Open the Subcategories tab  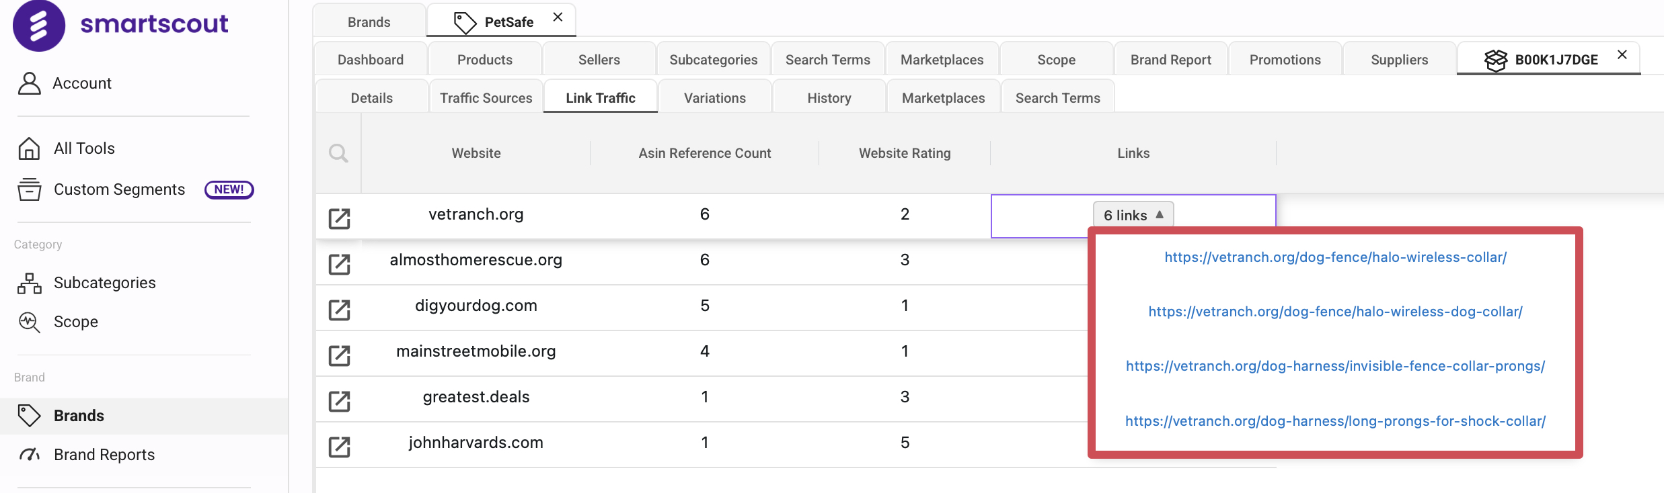pos(714,60)
